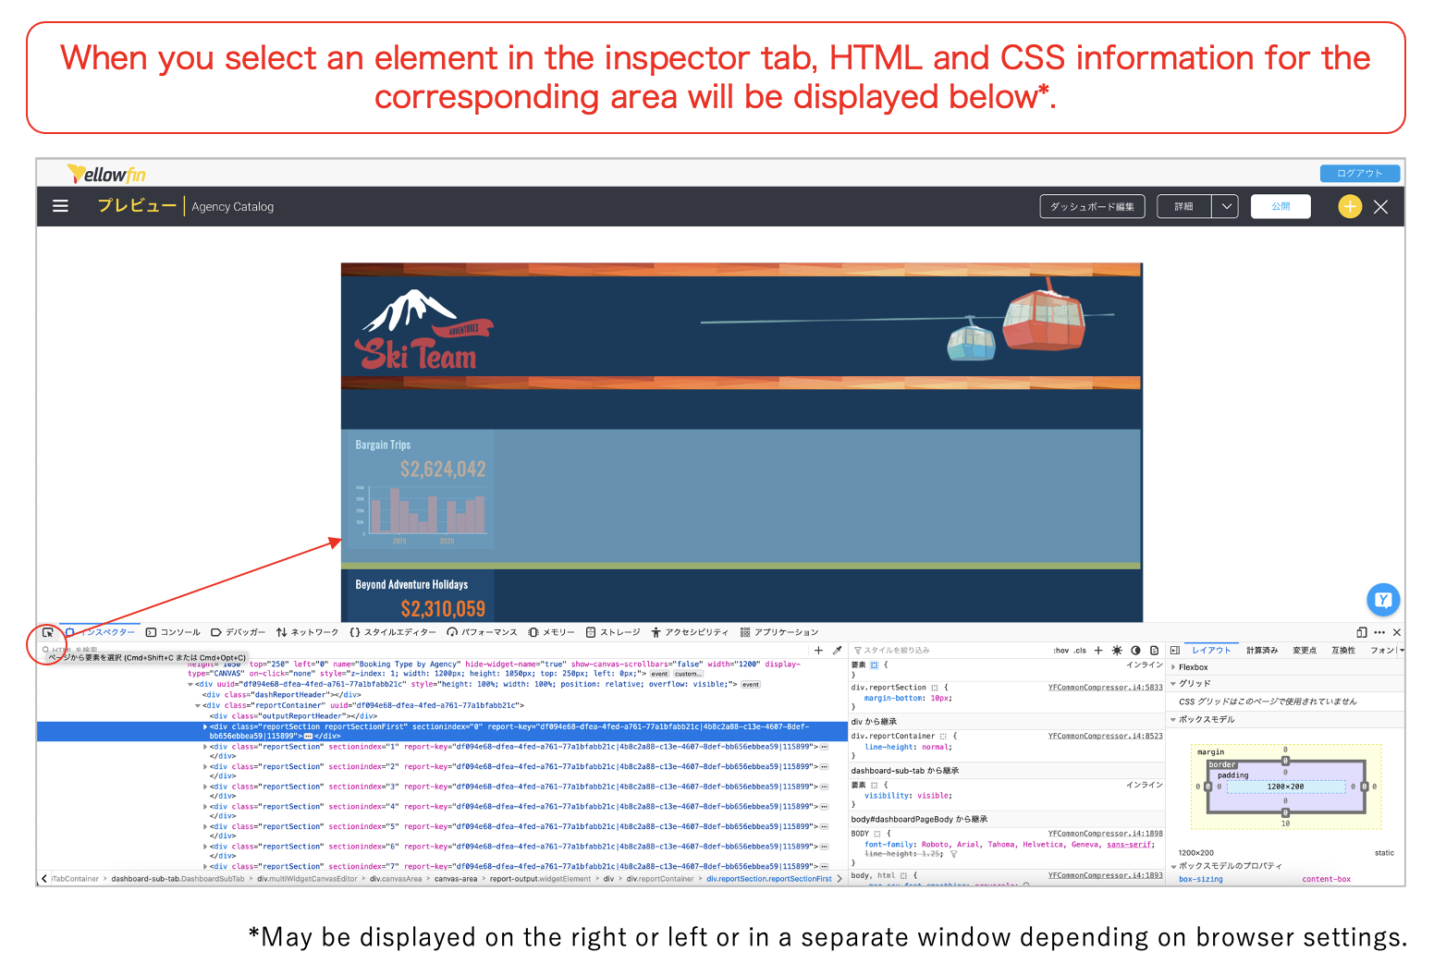Collapse the reportContainer div node

point(198,705)
